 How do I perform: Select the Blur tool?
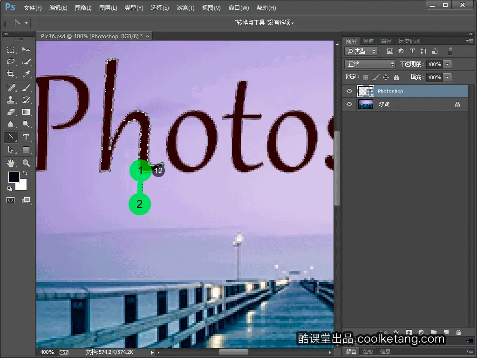(11, 124)
